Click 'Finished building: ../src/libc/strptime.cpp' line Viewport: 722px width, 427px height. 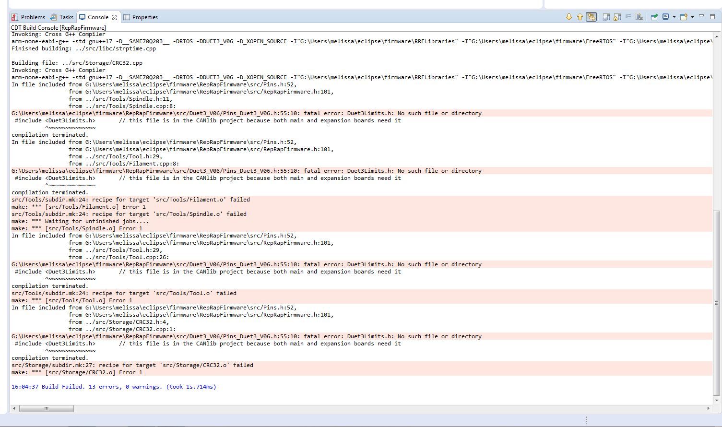pyautogui.click(x=83, y=48)
